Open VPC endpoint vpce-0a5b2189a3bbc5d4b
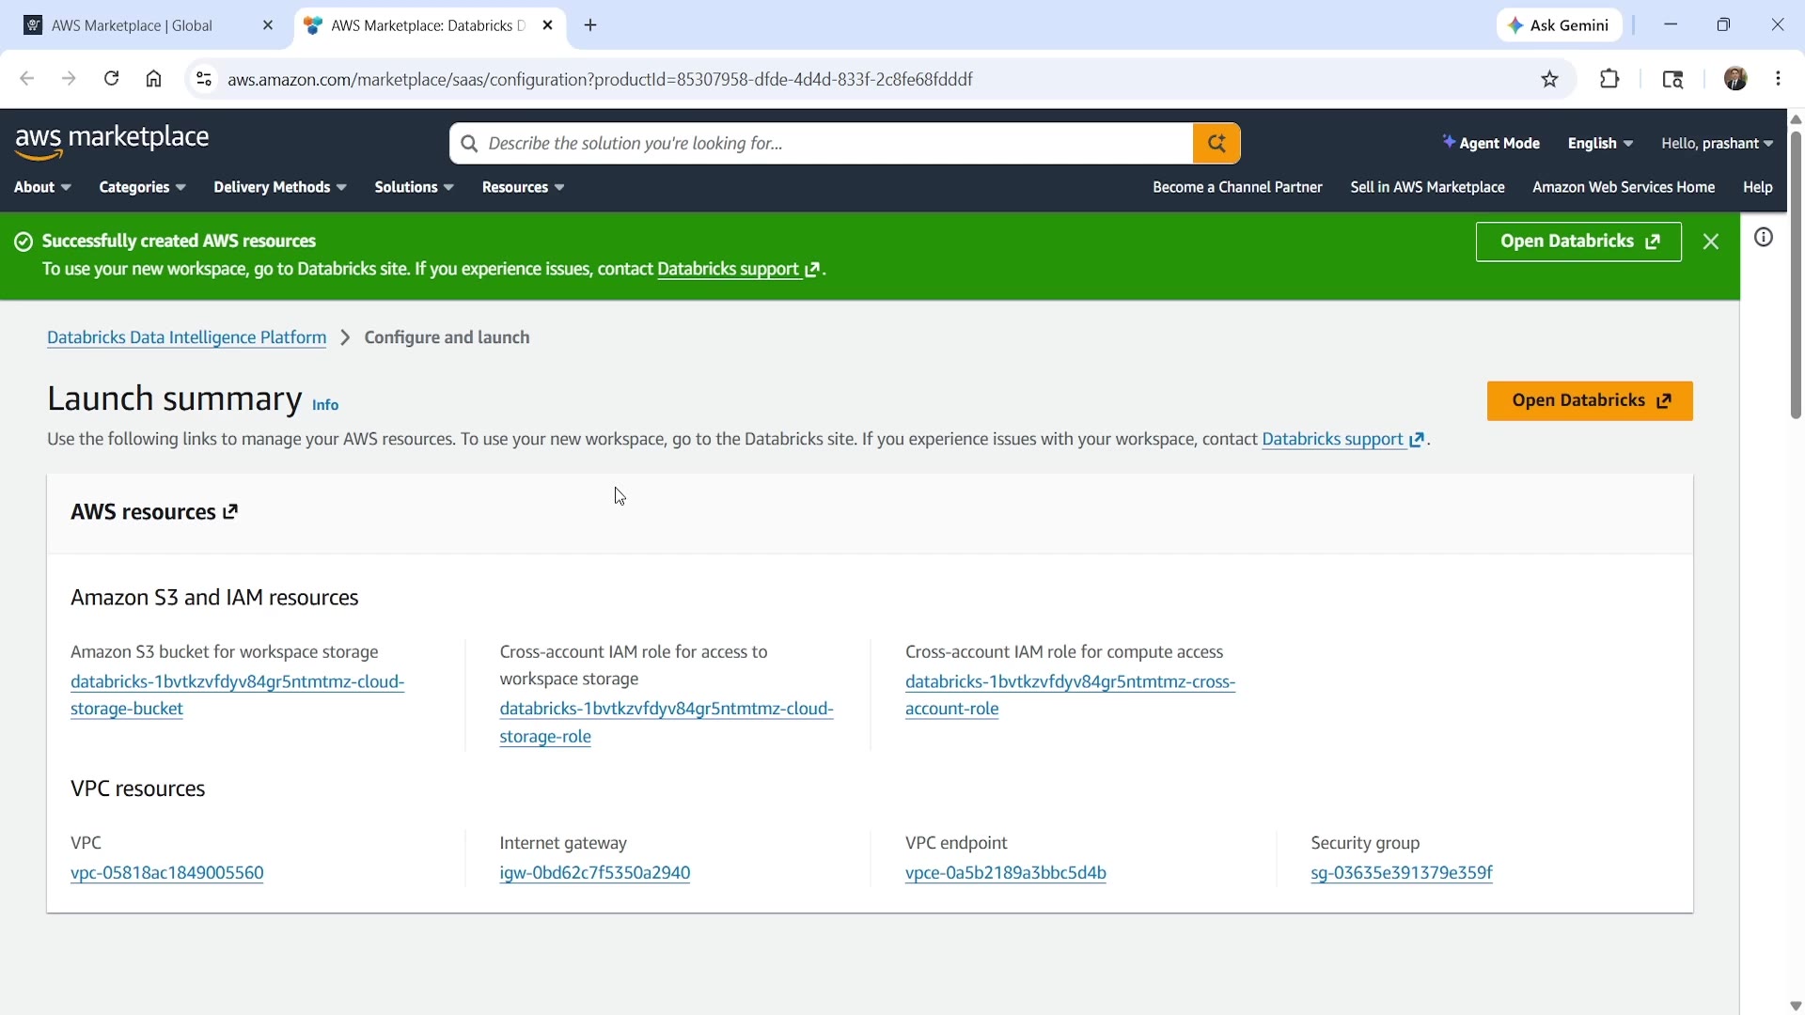1805x1015 pixels. (1006, 873)
